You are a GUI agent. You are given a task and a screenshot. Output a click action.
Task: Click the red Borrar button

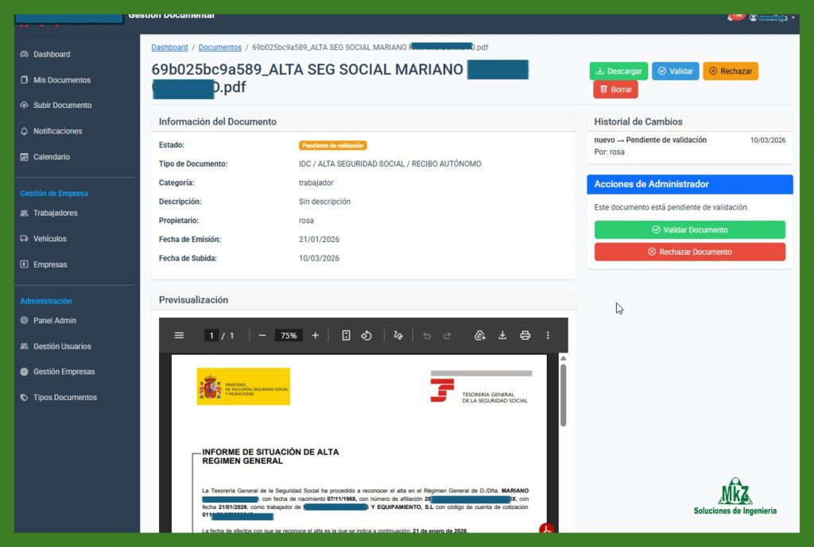615,90
